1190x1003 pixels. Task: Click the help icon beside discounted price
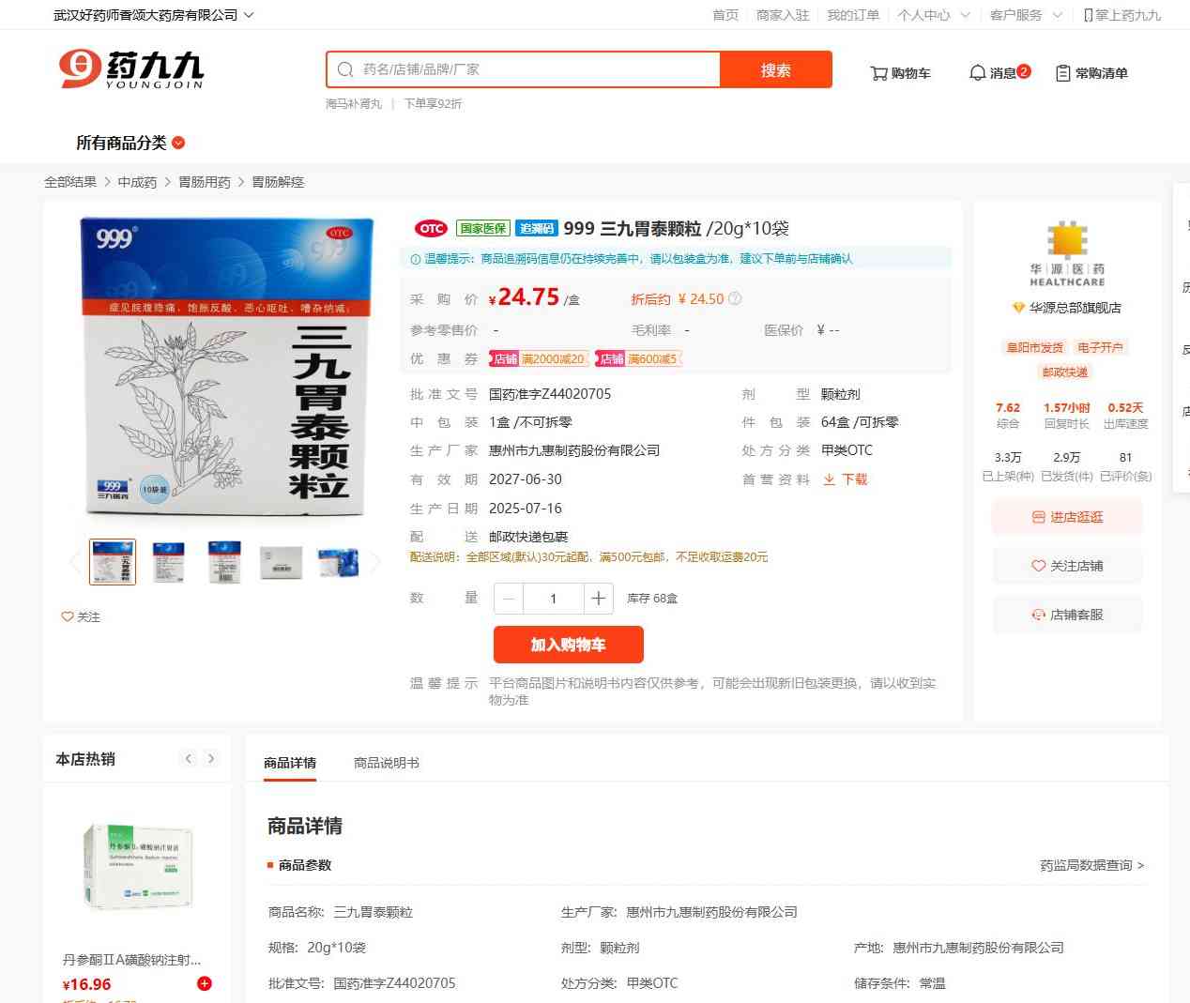tap(735, 299)
